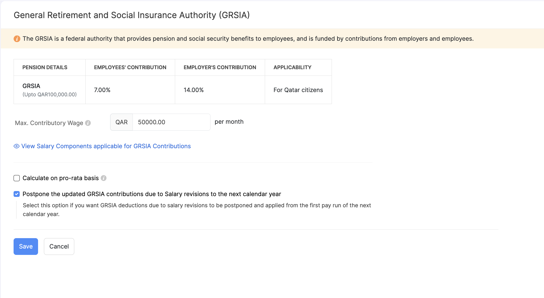Click the EMPLOYER'S CONTRIBUTION column header

pos(220,68)
